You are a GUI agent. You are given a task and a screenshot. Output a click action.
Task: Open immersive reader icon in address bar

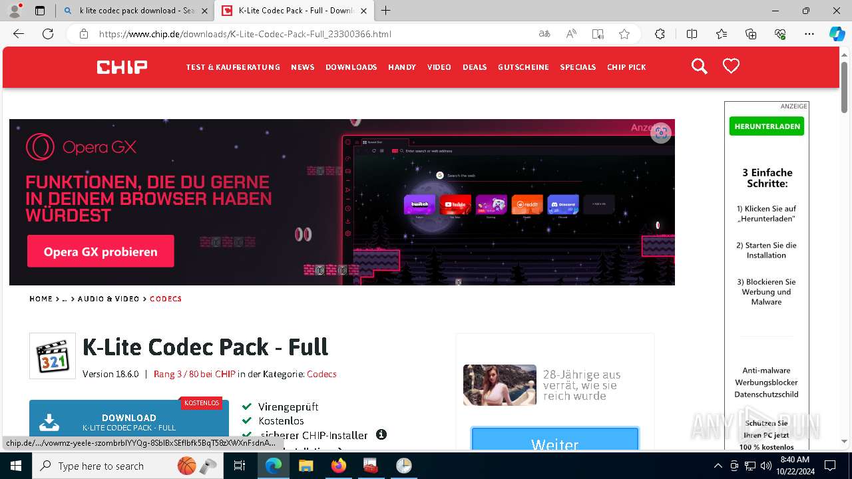click(x=598, y=34)
